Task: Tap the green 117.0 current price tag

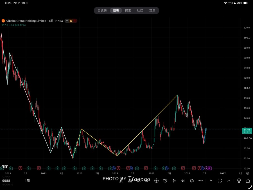Action: [247, 131]
